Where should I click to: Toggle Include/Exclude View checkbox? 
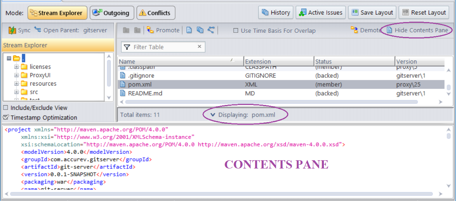pyautogui.click(x=6, y=108)
